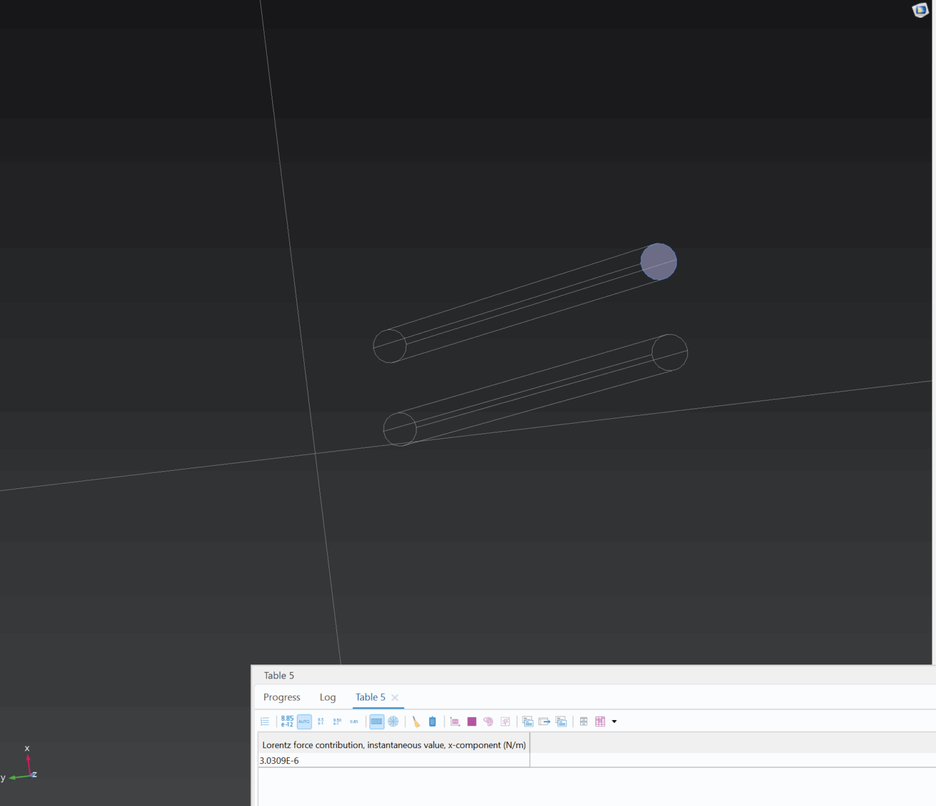Image resolution: width=936 pixels, height=806 pixels.
Task: Click the gray stacked cabinet icon
Action: pyautogui.click(x=583, y=721)
